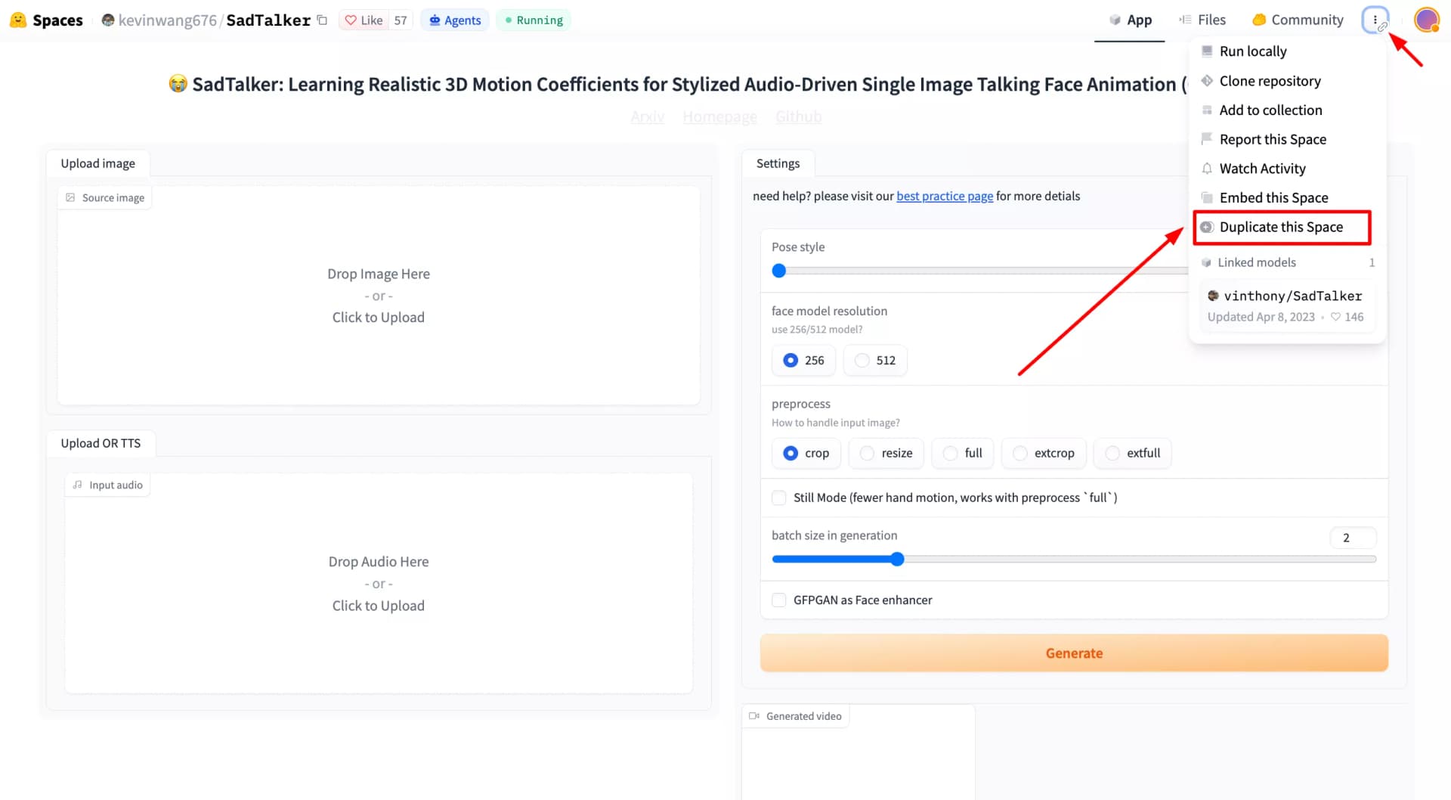Click the Drop Audio Here upload area
Viewport: 1451px width, 800px height.
point(379,584)
